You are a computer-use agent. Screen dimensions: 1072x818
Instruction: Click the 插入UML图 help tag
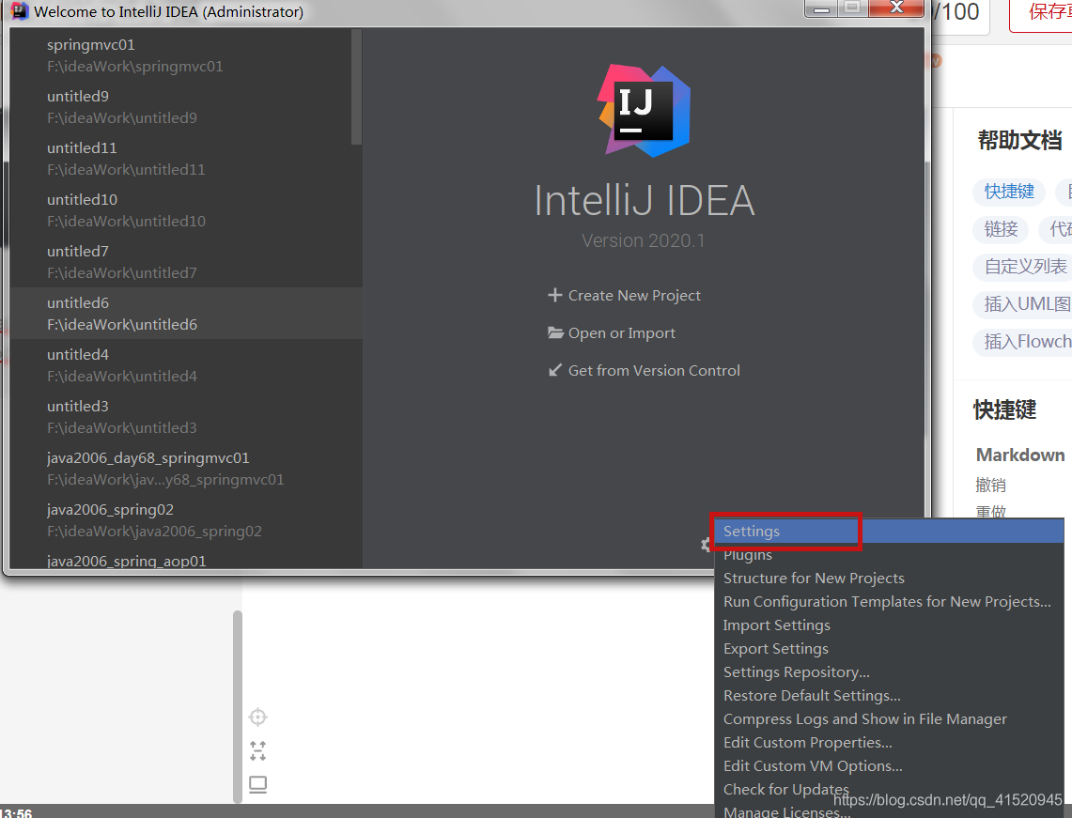tap(1022, 304)
